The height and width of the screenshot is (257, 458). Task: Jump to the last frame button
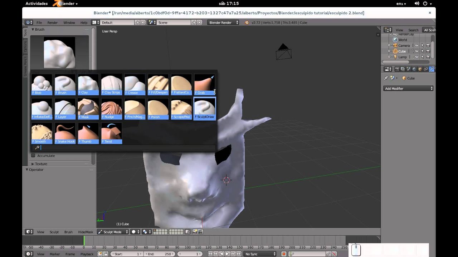click(239, 254)
